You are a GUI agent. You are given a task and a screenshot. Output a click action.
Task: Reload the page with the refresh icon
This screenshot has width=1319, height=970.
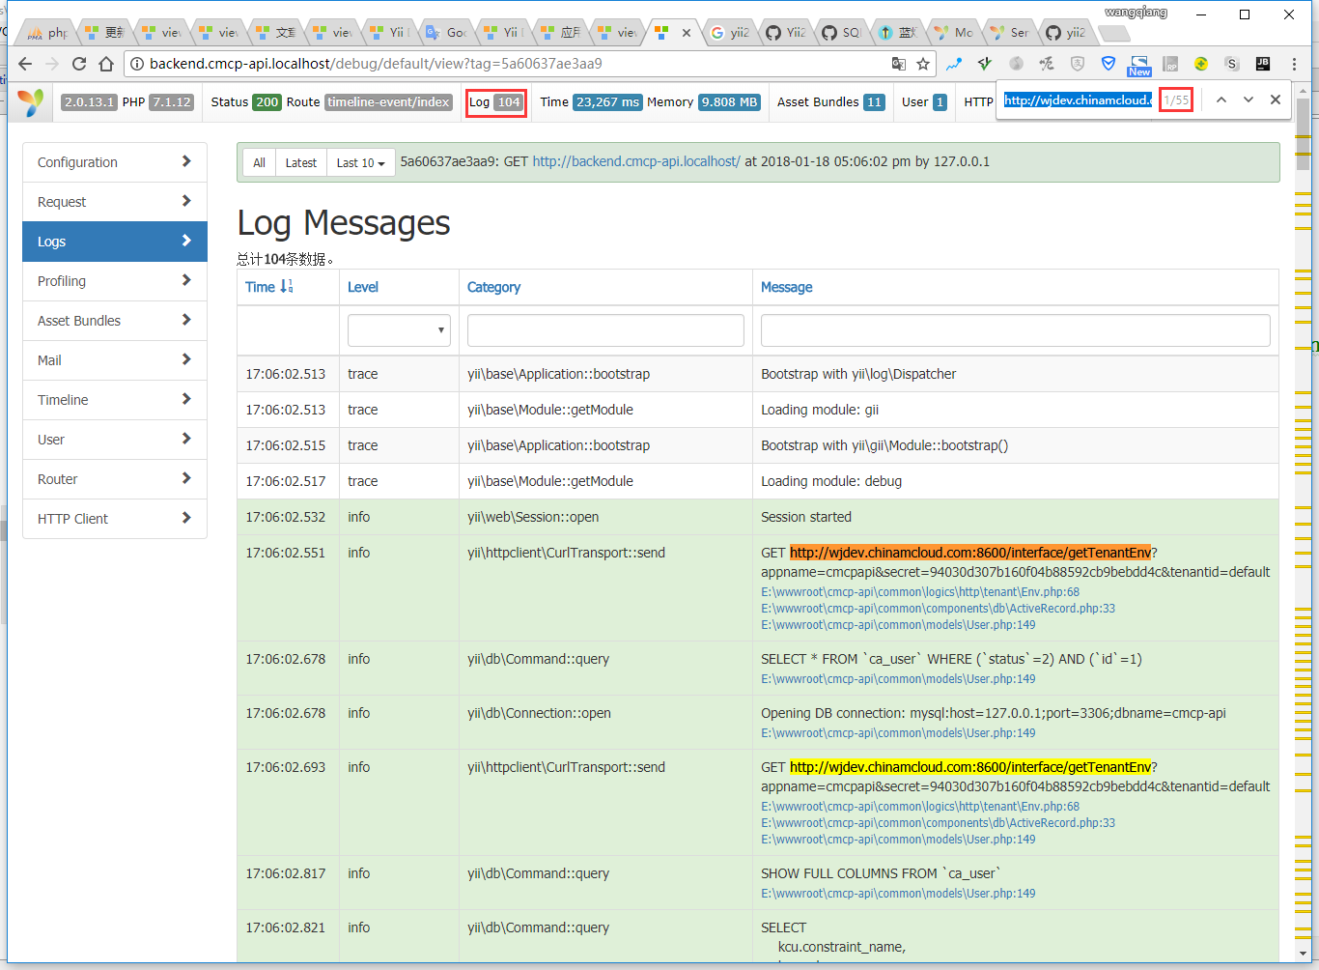[x=79, y=64]
